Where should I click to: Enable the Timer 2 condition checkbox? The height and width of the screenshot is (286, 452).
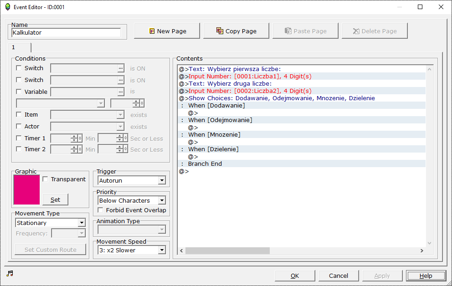pos(19,149)
